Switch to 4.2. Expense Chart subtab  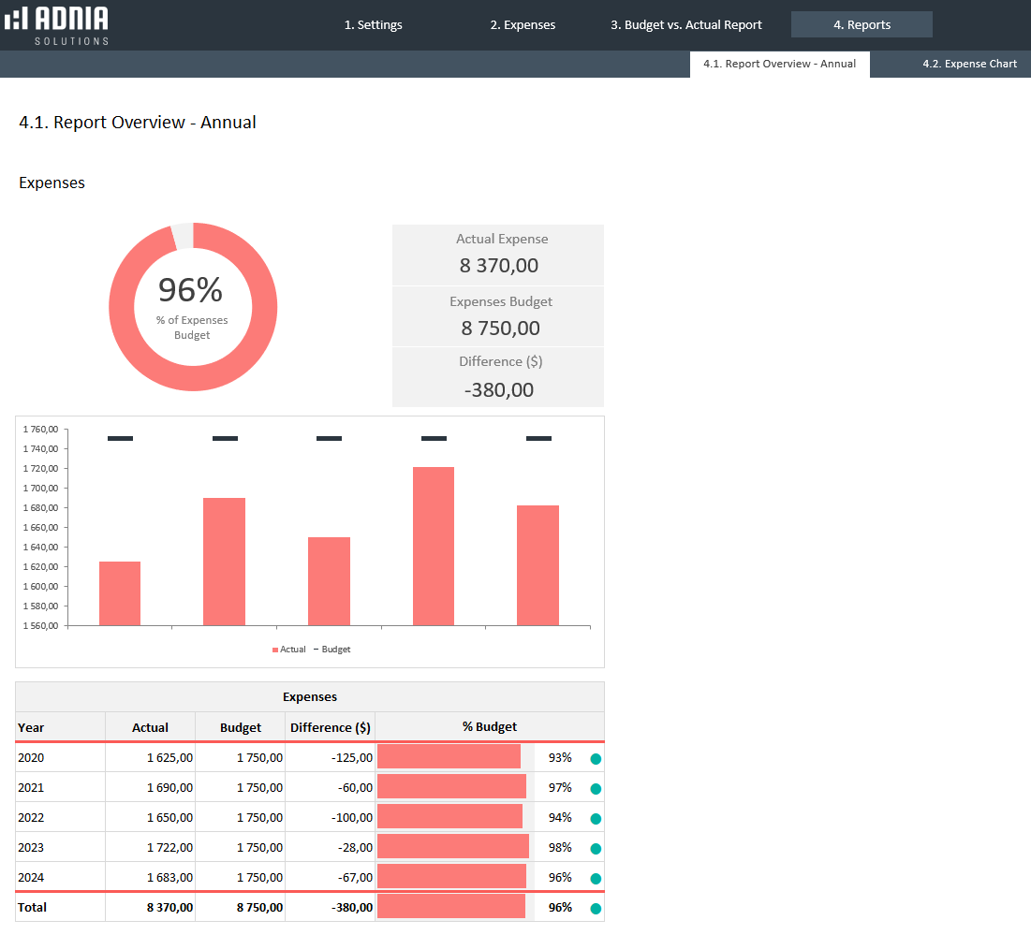pyautogui.click(x=969, y=64)
